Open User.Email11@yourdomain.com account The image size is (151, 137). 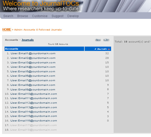tap(34, 98)
